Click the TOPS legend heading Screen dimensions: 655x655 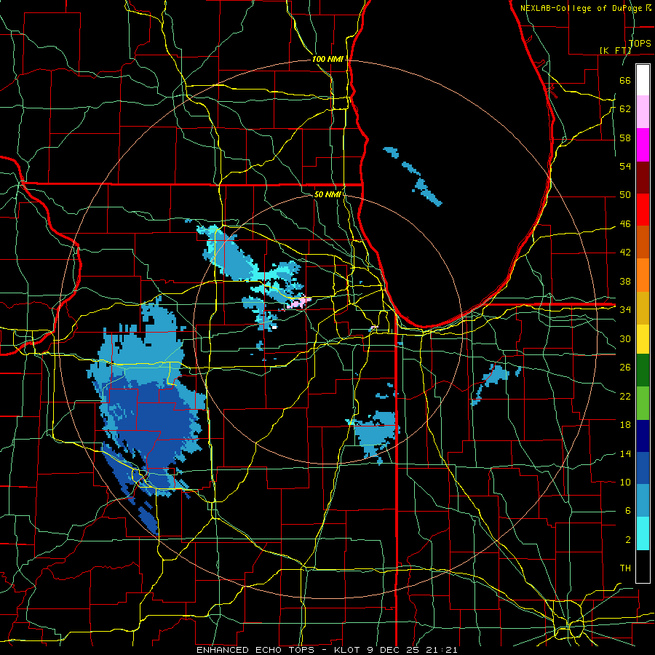point(640,43)
